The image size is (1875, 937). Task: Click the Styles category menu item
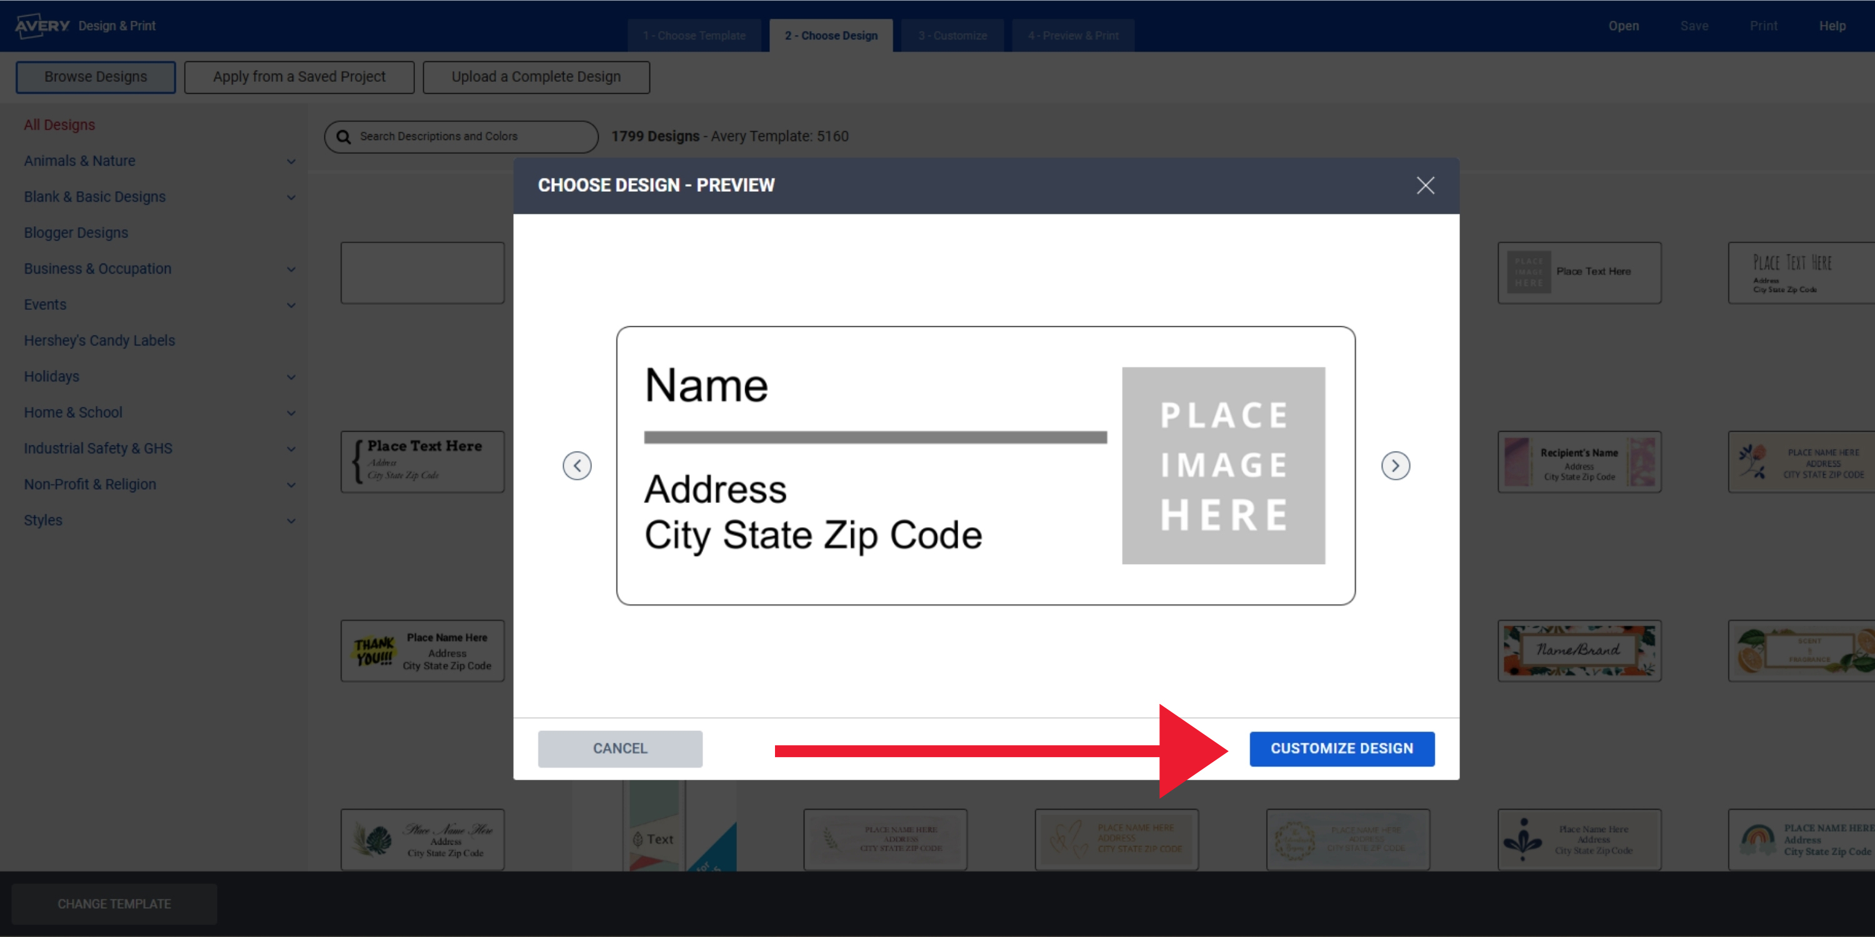tap(42, 520)
